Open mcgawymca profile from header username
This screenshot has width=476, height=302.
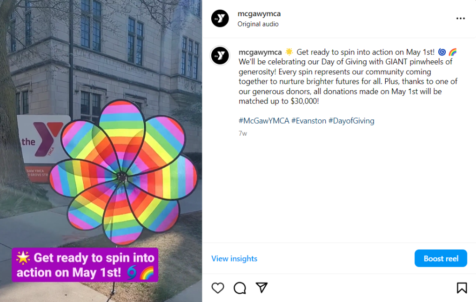coord(259,14)
